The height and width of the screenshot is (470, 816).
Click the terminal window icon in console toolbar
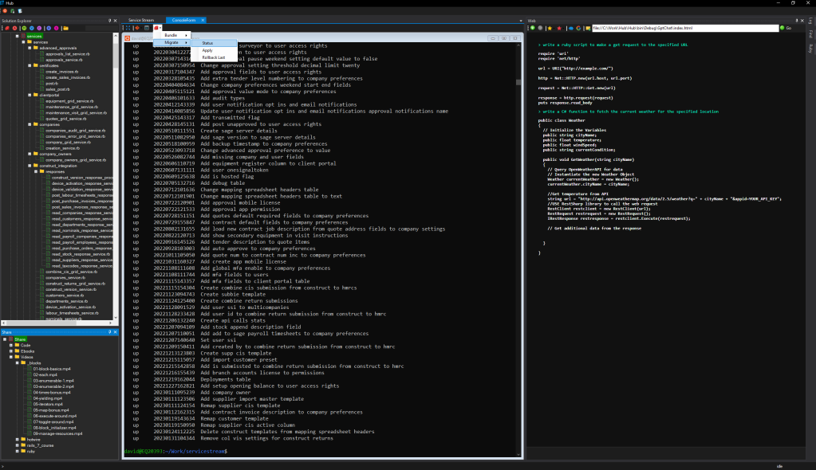click(147, 28)
